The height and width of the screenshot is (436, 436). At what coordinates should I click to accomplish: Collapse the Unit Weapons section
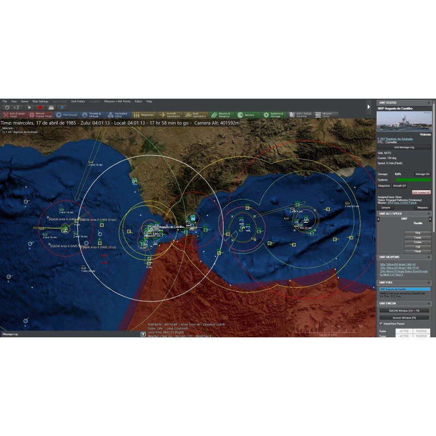[x=428, y=257]
